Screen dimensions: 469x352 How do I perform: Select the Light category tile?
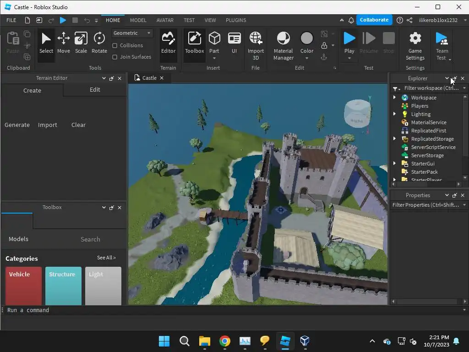click(103, 286)
